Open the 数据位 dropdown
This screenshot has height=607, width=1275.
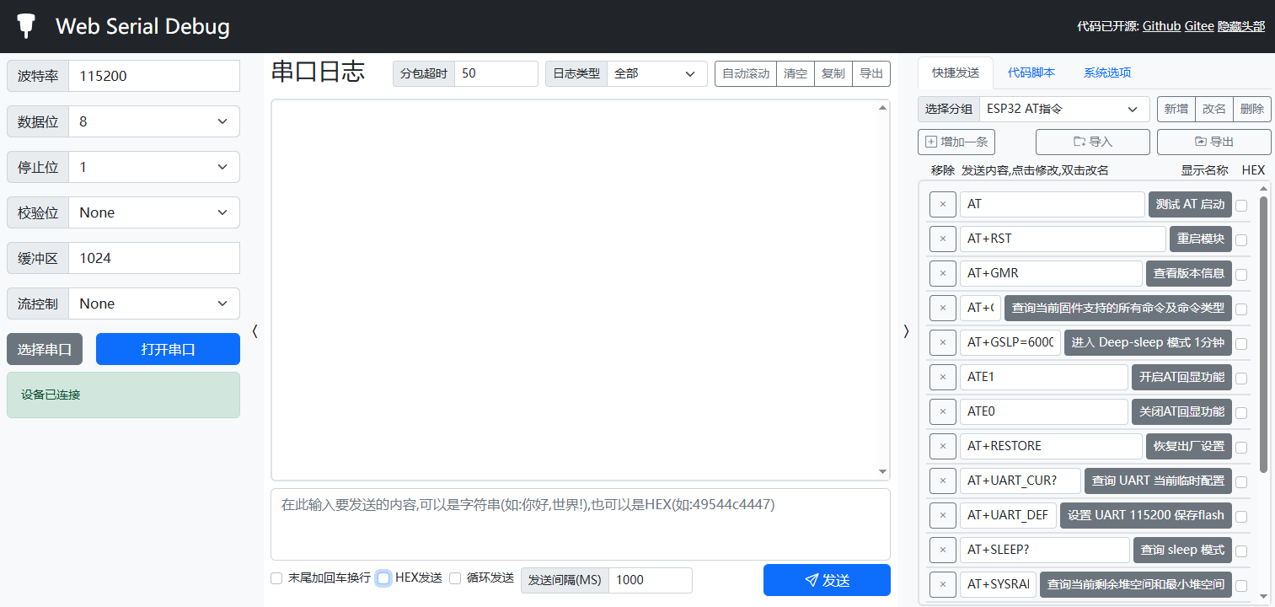pyautogui.click(x=154, y=121)
